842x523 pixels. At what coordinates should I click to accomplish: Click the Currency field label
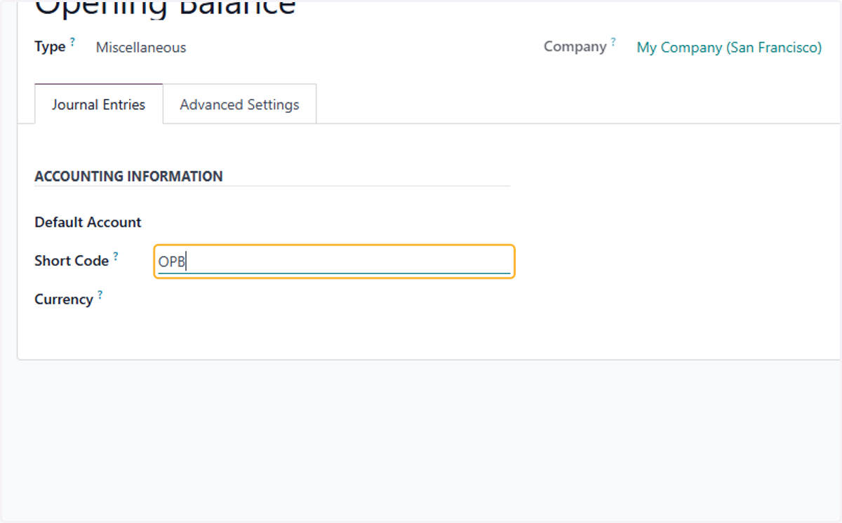tap(64, 299)
